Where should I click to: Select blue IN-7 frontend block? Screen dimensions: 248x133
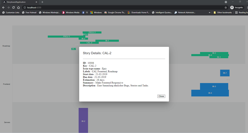[x=225, y=73]
